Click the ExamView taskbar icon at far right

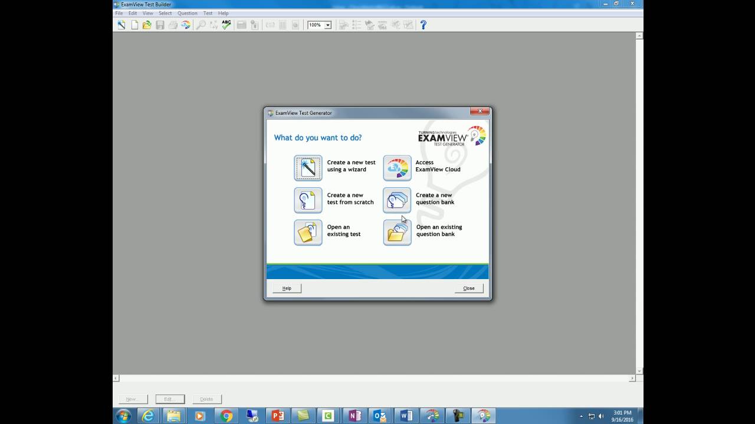coord(484,416)
